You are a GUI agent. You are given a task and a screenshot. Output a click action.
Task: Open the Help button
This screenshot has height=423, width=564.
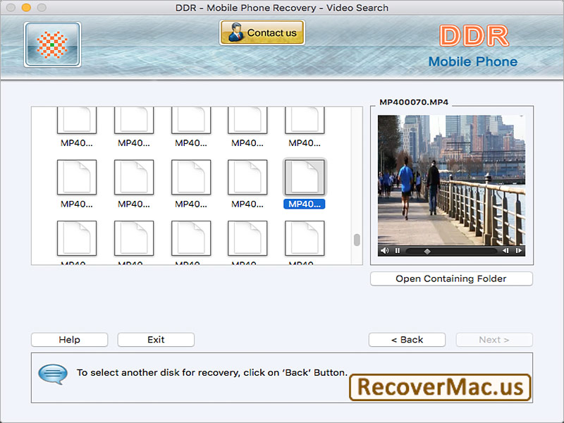point(69,340)
